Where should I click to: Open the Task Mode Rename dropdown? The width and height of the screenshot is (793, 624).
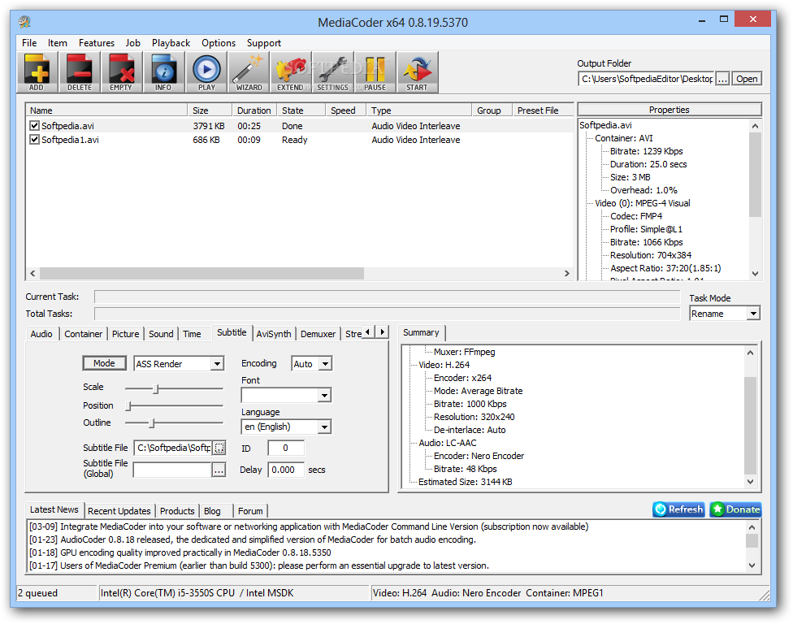pos(753,314)
